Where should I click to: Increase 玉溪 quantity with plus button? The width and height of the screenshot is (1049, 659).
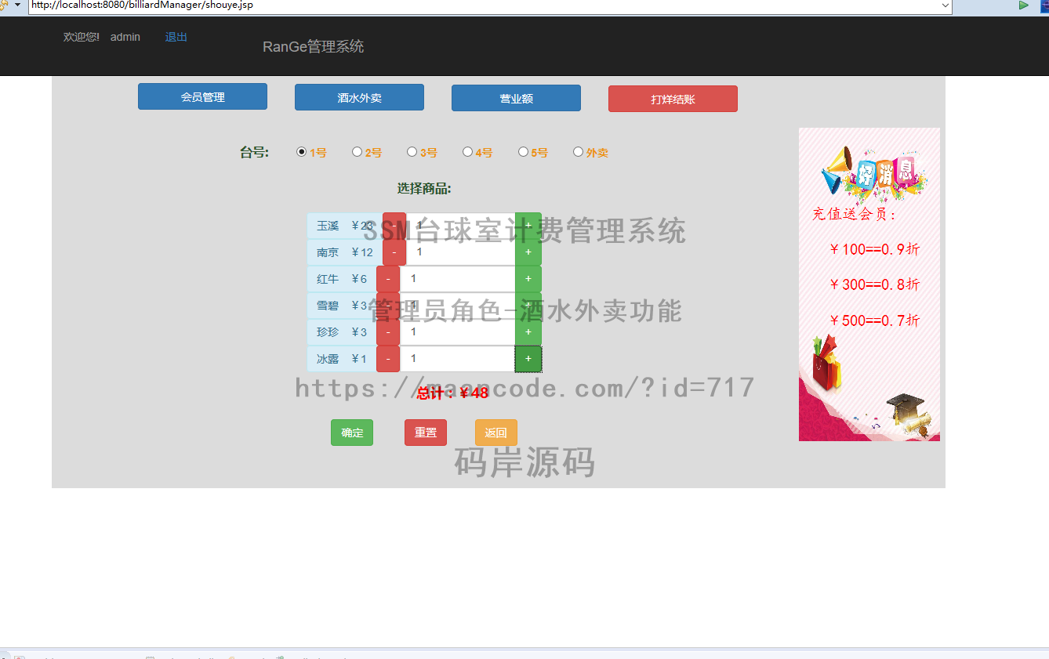(528, 226)
